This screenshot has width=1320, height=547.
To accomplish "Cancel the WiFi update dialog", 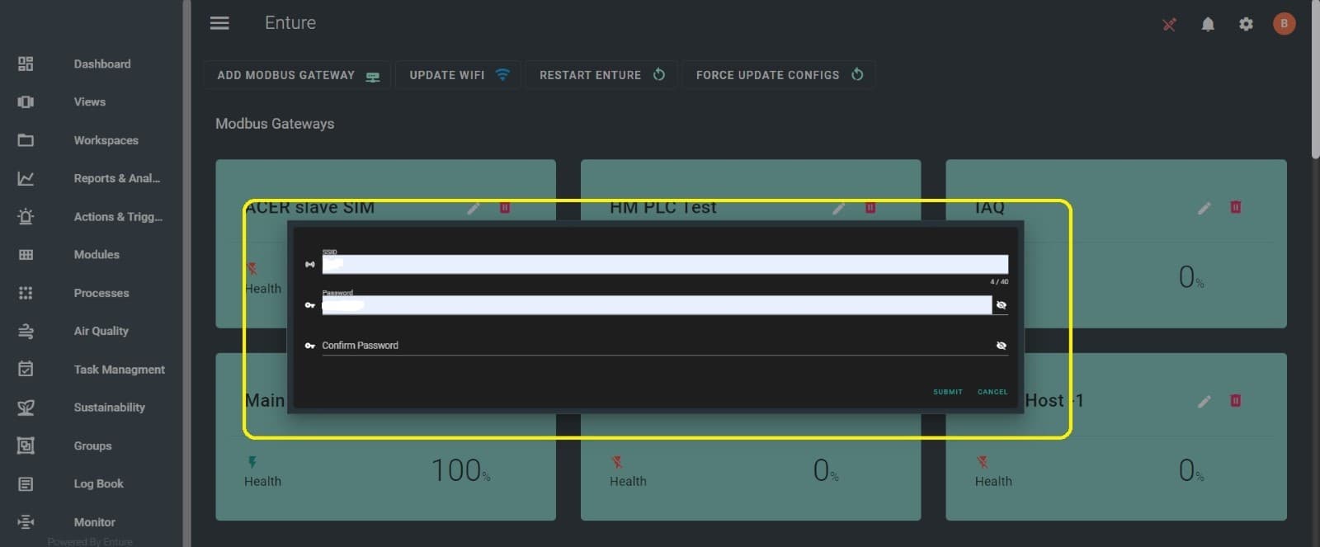I will (x=992, y=392).
